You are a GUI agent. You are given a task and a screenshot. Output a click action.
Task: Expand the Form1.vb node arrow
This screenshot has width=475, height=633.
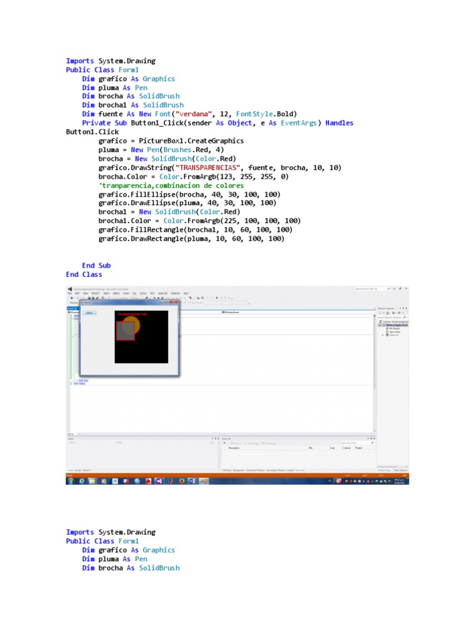point(382,335)
